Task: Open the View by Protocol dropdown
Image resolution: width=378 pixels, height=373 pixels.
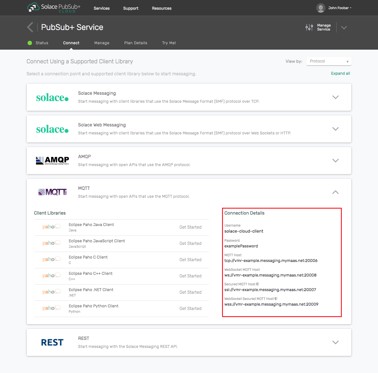Action: [x=329, y=61]
